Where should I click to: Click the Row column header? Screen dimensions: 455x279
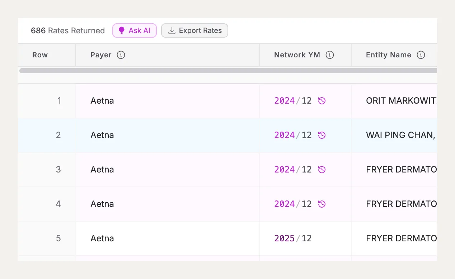point(40,55)
